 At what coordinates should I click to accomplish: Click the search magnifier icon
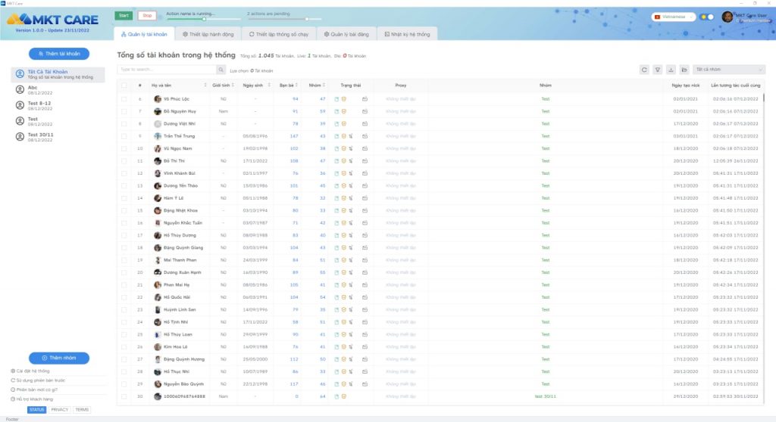point(221,70)
